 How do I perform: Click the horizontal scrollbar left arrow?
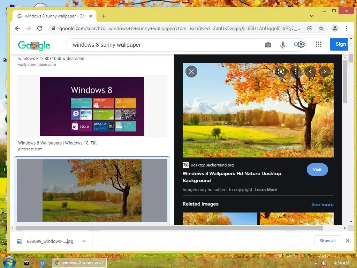point(13,228)
